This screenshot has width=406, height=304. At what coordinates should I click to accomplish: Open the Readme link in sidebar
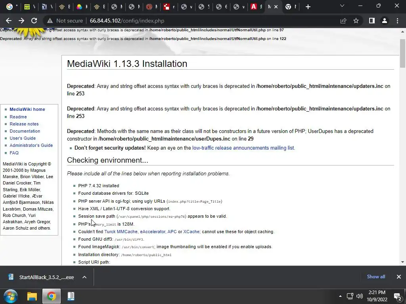pyautogui.click(x=18, y=117)
